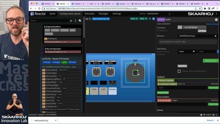Select the ExpertMode false row

coord(61,82)
